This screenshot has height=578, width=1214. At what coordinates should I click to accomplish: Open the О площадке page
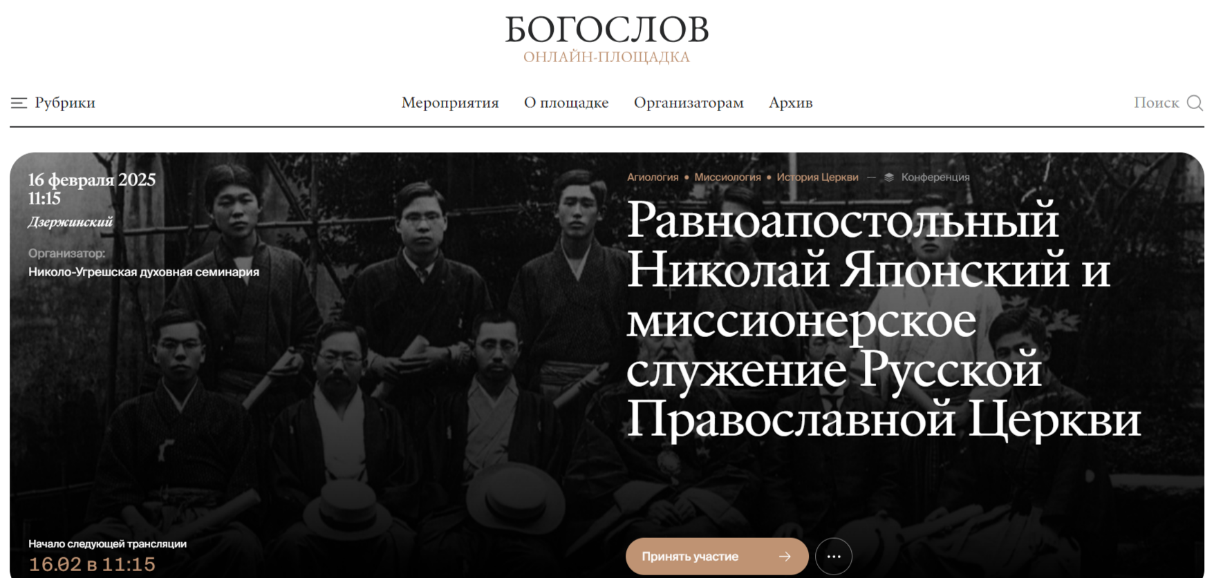pyautogui.click(x=566, y=103)
